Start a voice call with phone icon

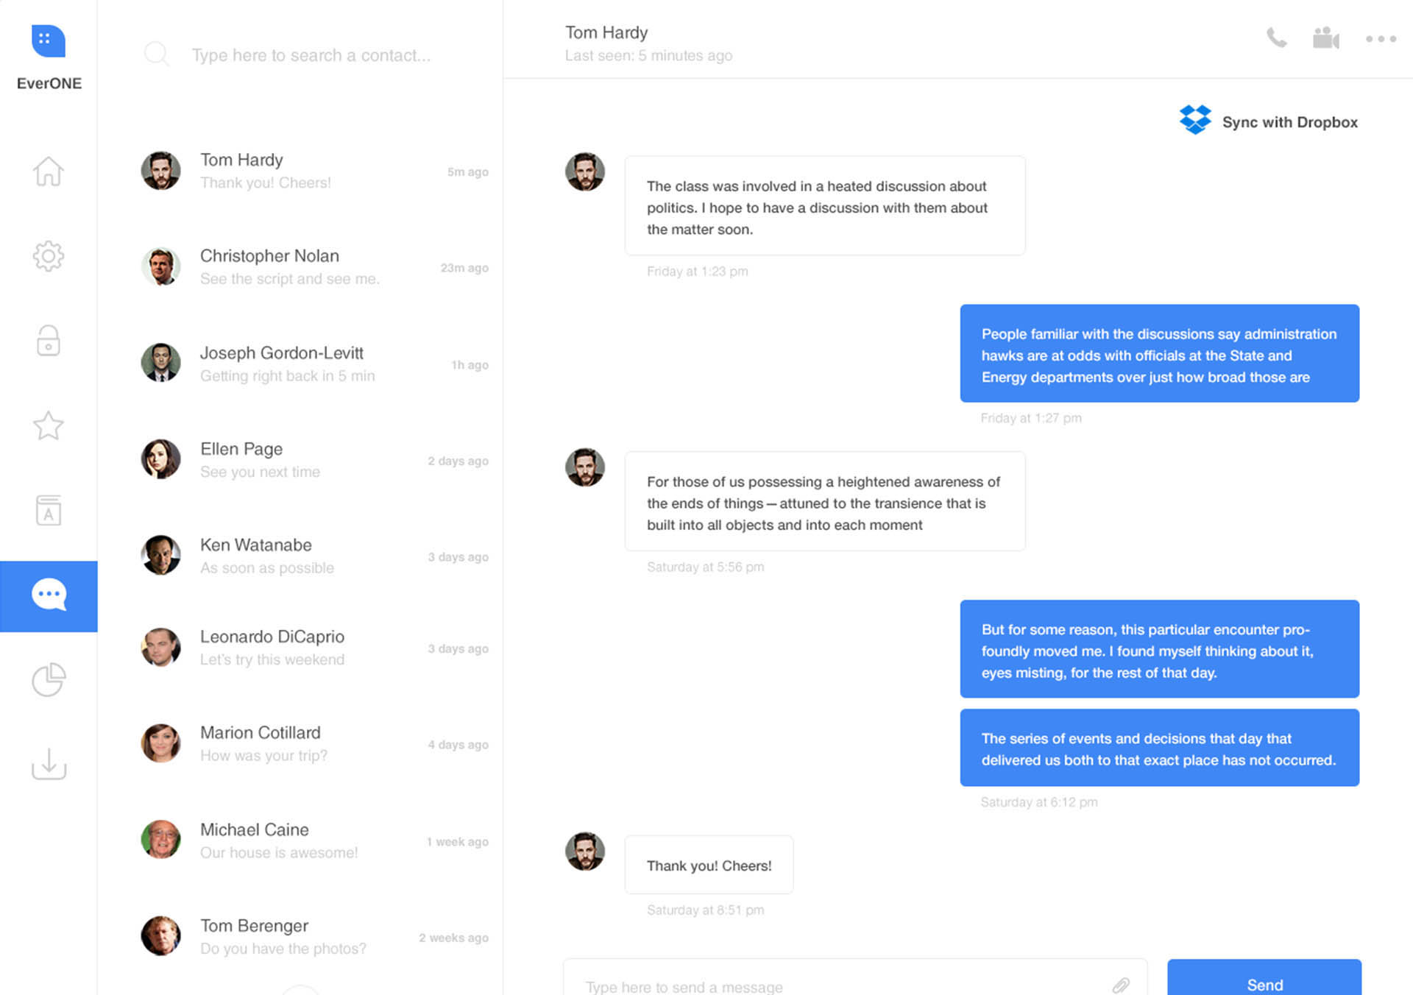tap(1276, 38)
